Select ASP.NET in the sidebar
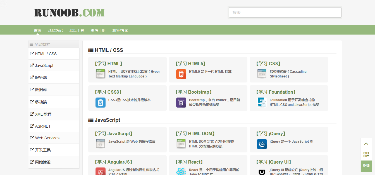 [54, 126]
